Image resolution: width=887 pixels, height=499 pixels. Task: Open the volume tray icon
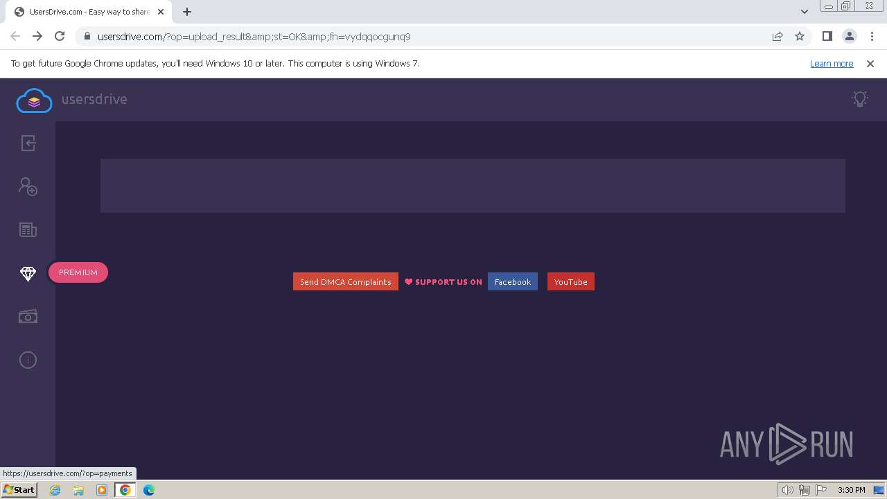tap(787, 490)
